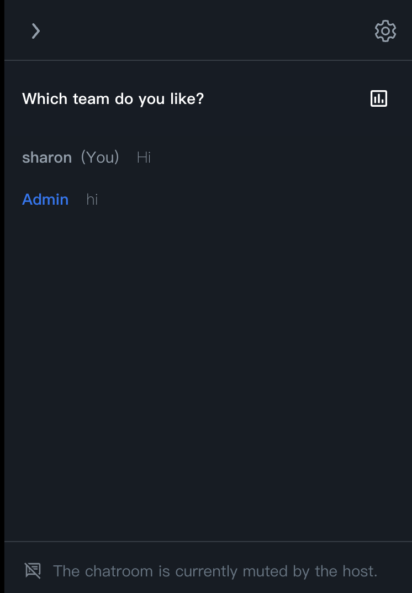Open chat settings via the gear icon
Screen dimensions: 412x593
click(x=385, y=31)
